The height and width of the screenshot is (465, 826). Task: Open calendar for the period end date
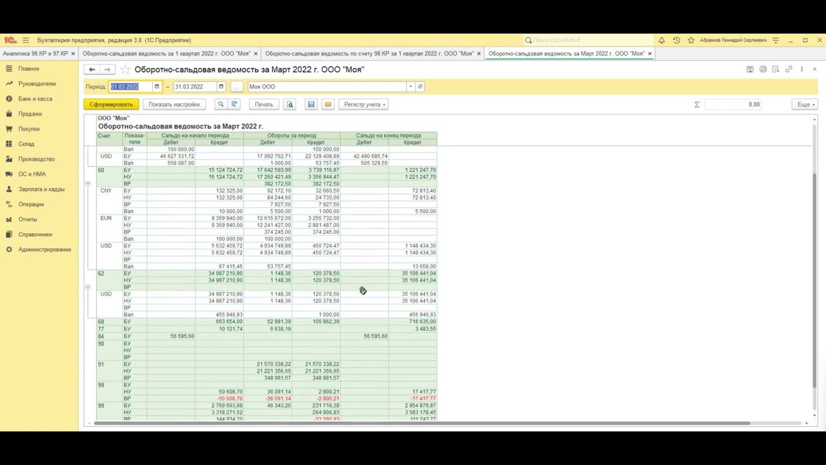point(221,87)
